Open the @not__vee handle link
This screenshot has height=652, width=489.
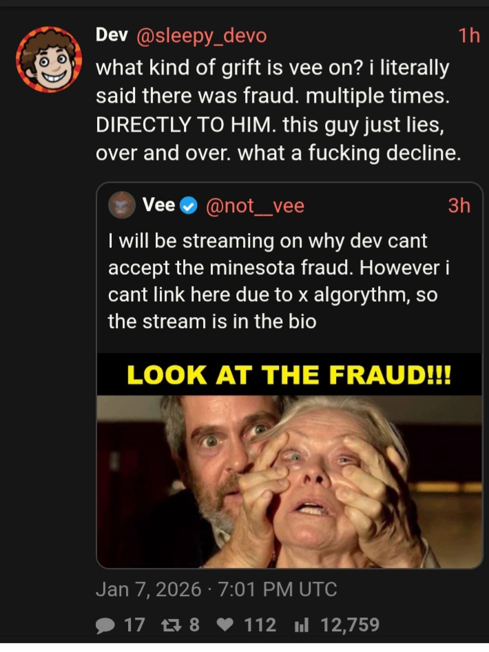[x=255, y=206]
